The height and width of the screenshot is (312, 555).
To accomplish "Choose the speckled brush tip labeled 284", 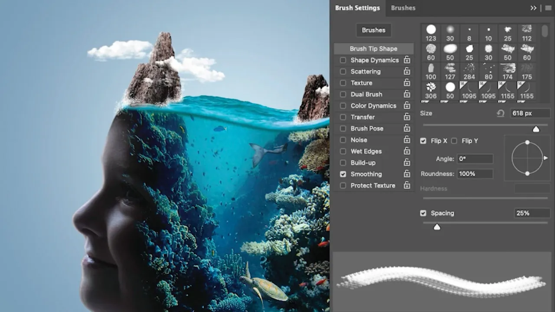I will (469, 71).
